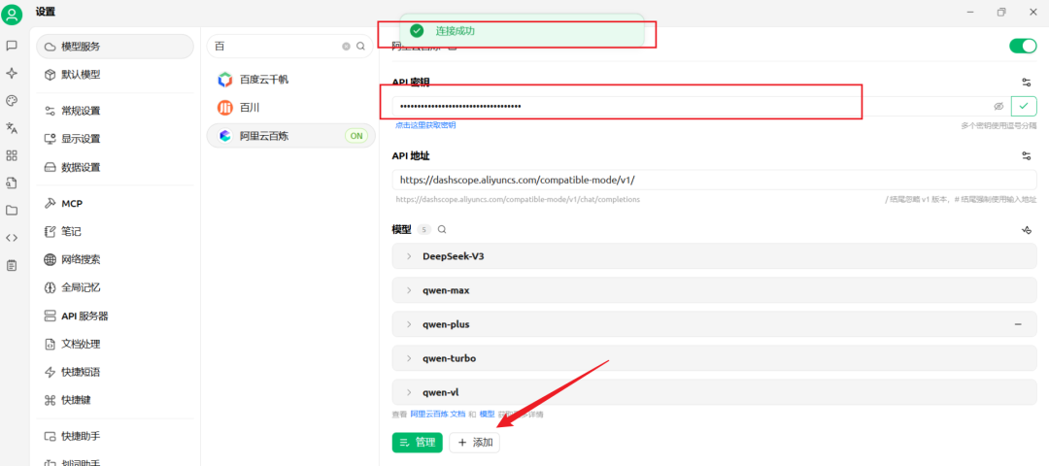This screenshot has height=466, width=1049.
Task: Run model health check icon
Action: coord(1027,229)
